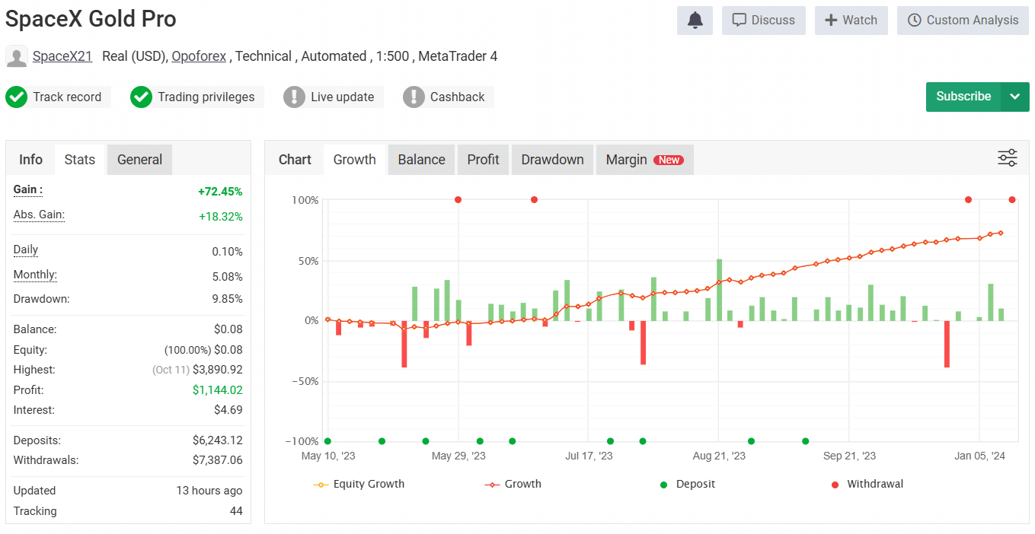Toggle the Growth legend series
This screenshot has height=534, width=1035.
(513, 484)
